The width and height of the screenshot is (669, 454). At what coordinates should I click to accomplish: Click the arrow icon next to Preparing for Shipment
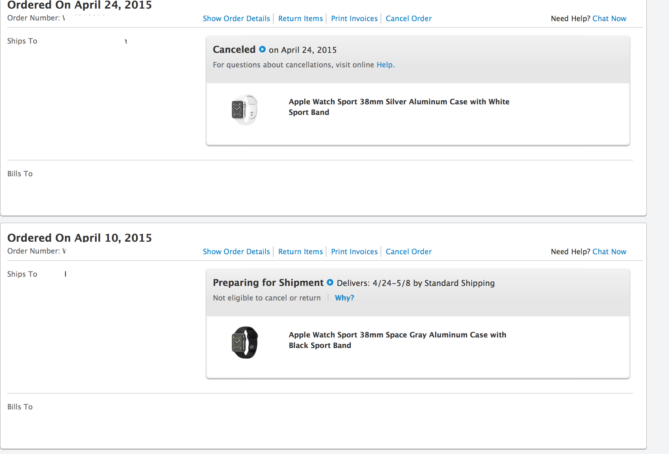click(330, 283)
